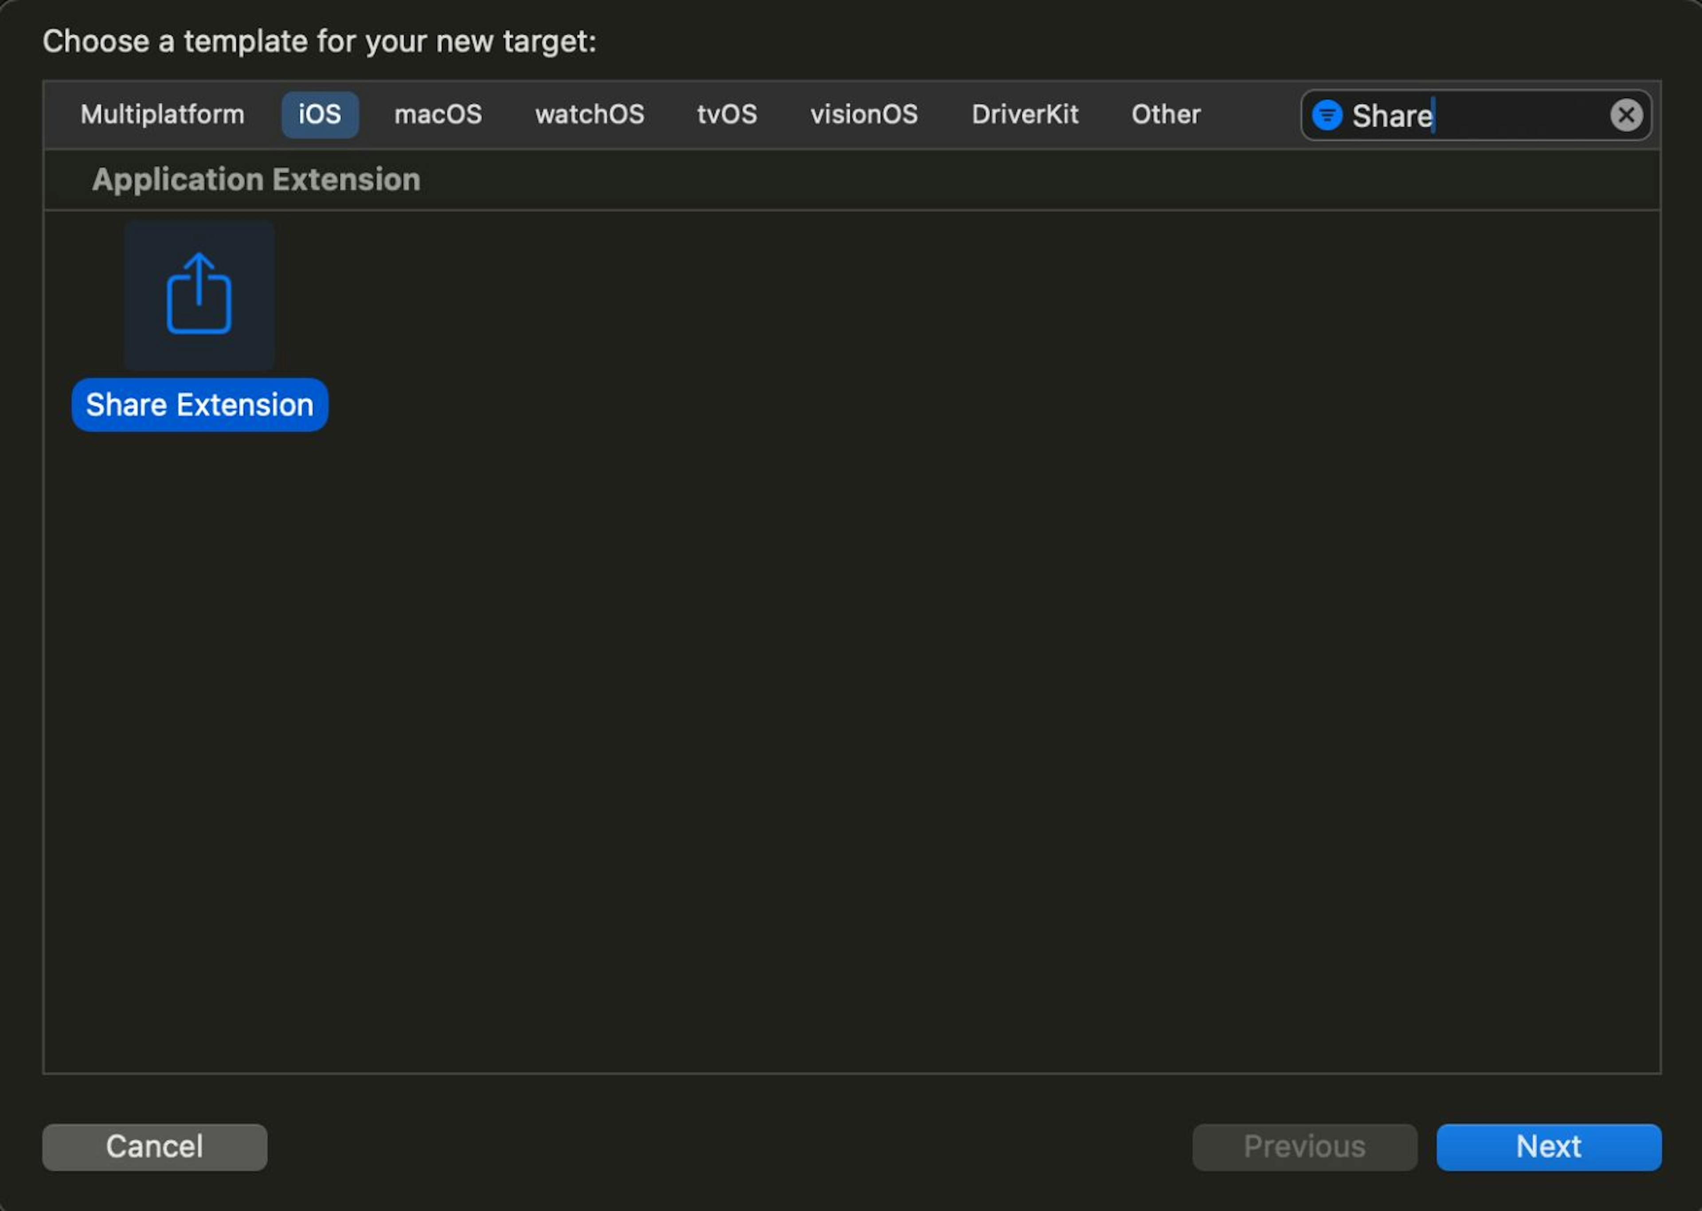Select the Share Extension template icon
Image resolution: width=1702 pixels, height=1211 pixels.
click(199, 294)
